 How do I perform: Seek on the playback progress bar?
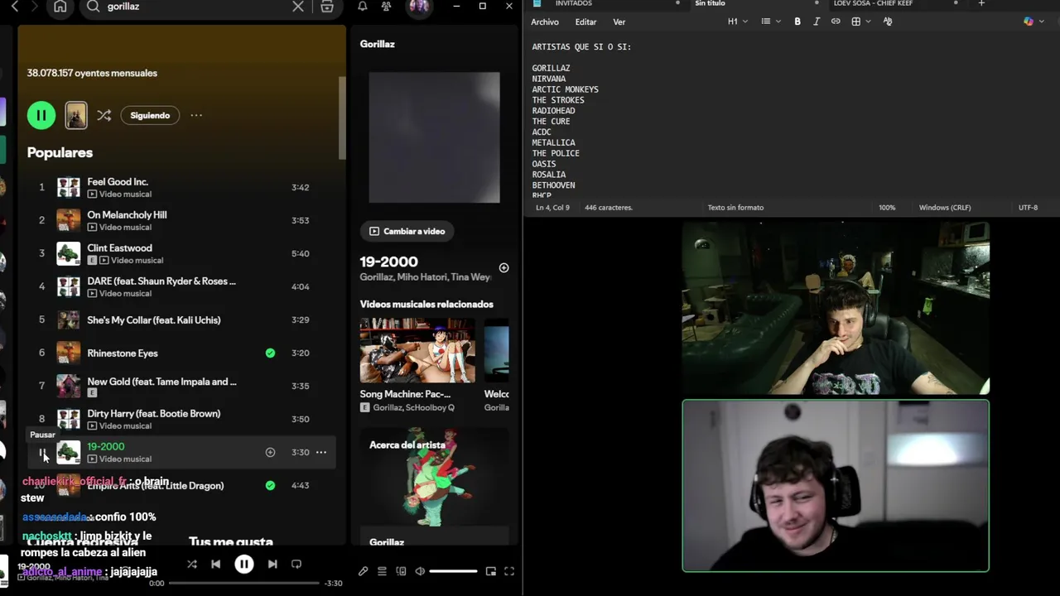point(244,583)
